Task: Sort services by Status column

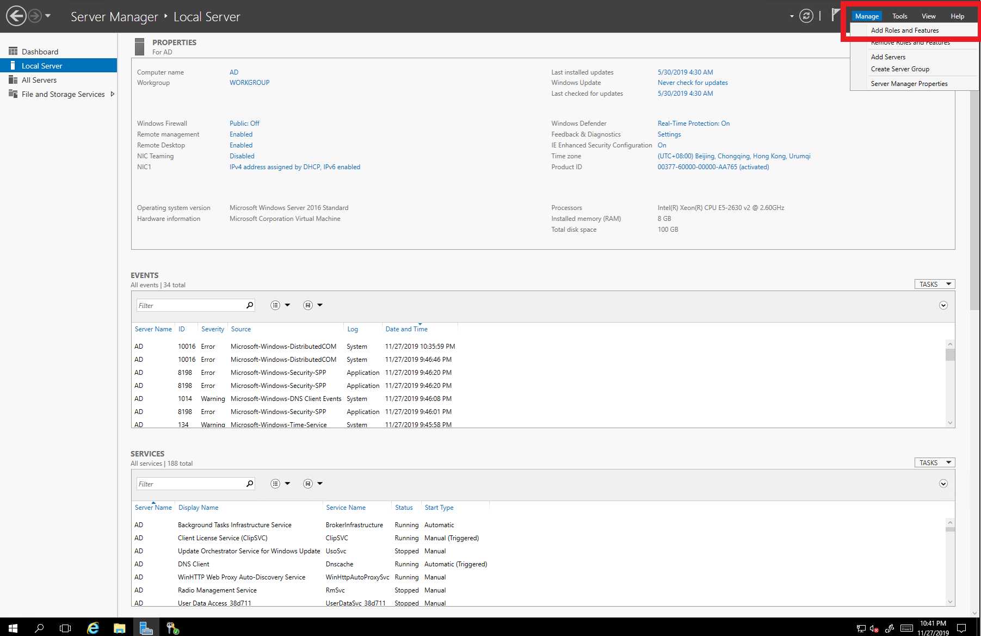Action: pyautogui.click(x=403, y=508)
